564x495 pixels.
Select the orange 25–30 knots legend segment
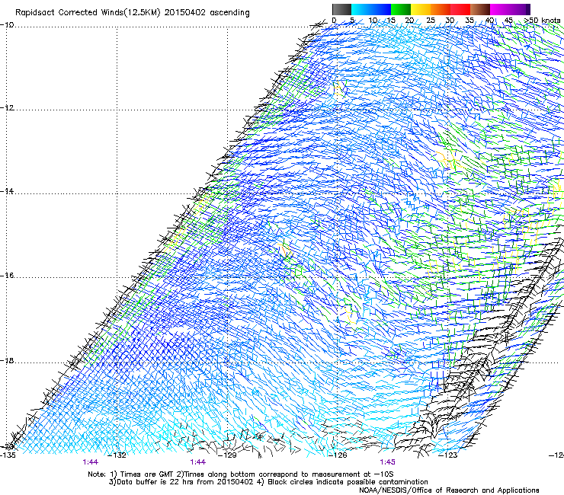point(441,9)
